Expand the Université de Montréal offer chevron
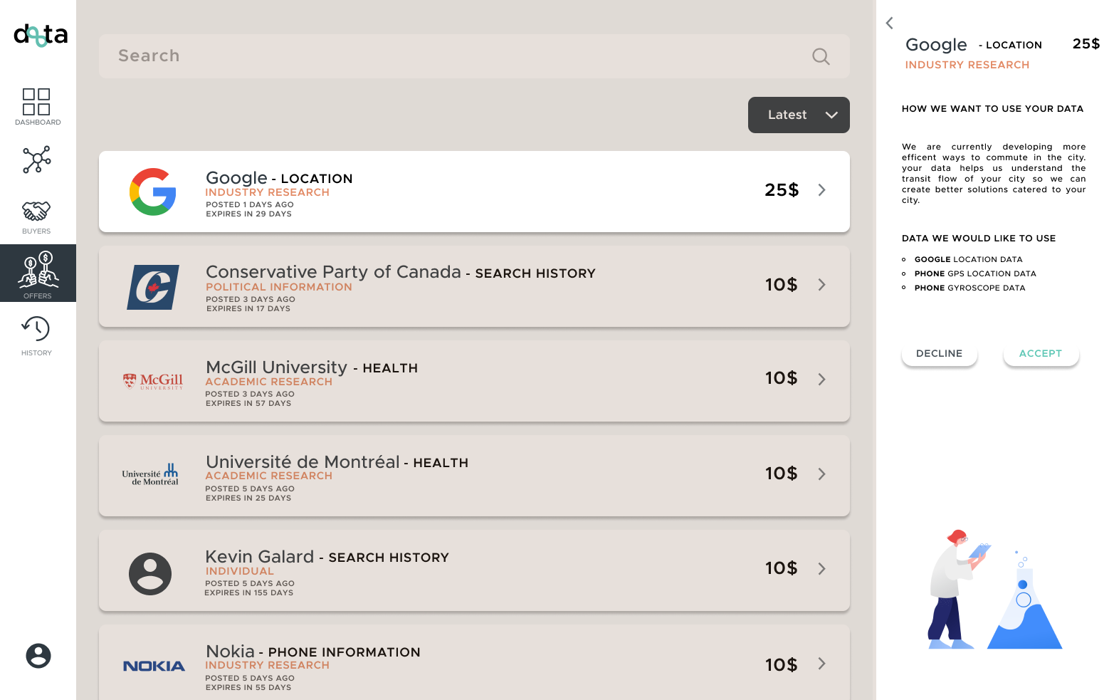This screenshot has width=1114, height=700. (x=822, y=474)
